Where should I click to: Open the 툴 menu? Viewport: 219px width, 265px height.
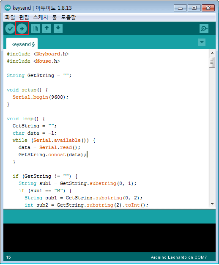click(55, 17)
